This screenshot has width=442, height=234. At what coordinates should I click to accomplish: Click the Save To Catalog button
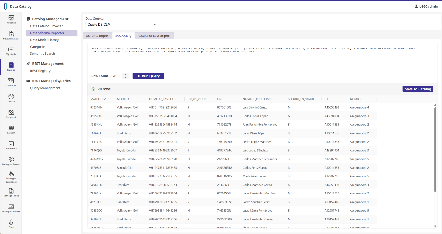[418, 89]
